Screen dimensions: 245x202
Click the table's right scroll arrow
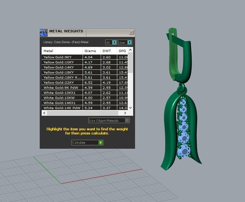pos(125,113)
